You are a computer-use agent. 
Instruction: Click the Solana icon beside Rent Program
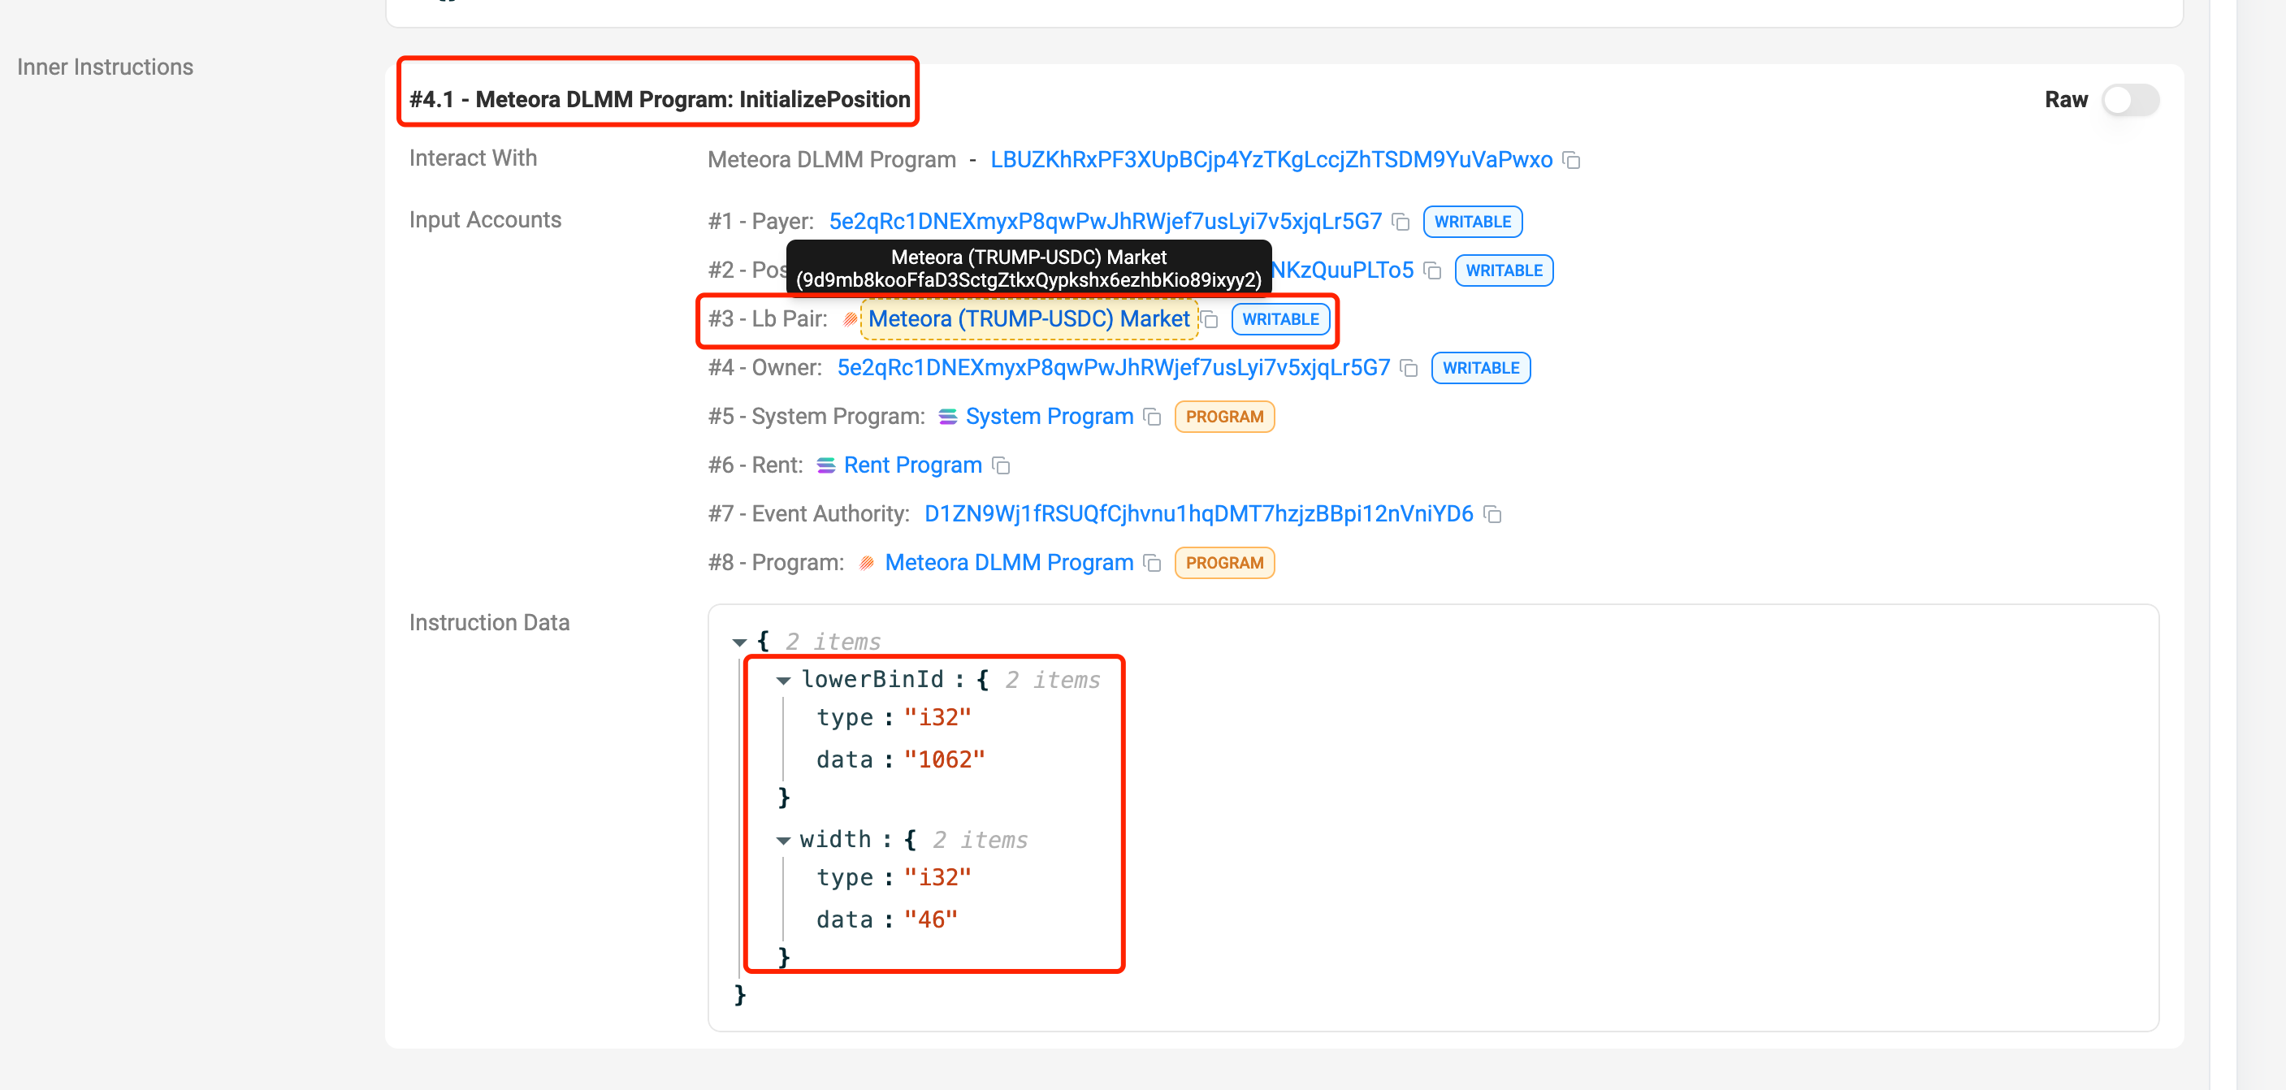coord(826,466)
